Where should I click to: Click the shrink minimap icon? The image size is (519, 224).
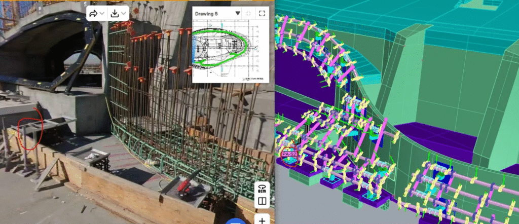tap(248, 13)
